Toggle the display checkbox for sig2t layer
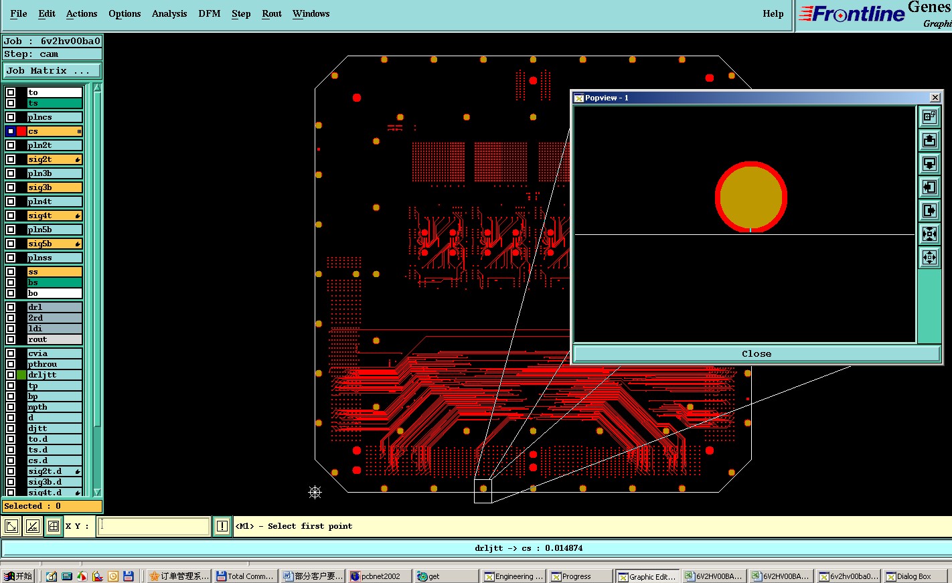 point(11,159)
